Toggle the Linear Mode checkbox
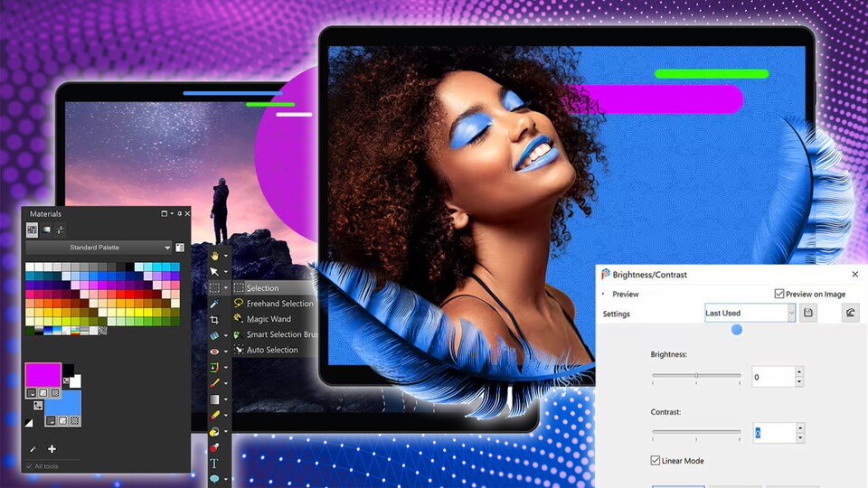868x488 pixels. tap(656, 460)
